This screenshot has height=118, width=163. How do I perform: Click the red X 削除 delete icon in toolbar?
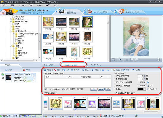point(55,70)
